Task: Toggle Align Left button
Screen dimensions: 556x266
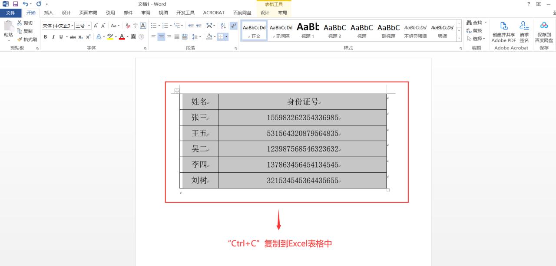Action: (x=153, y=37)
